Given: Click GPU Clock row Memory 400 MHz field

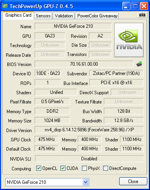Looking at the screenshot, I should pyautogui.click(x=90, y=139).
